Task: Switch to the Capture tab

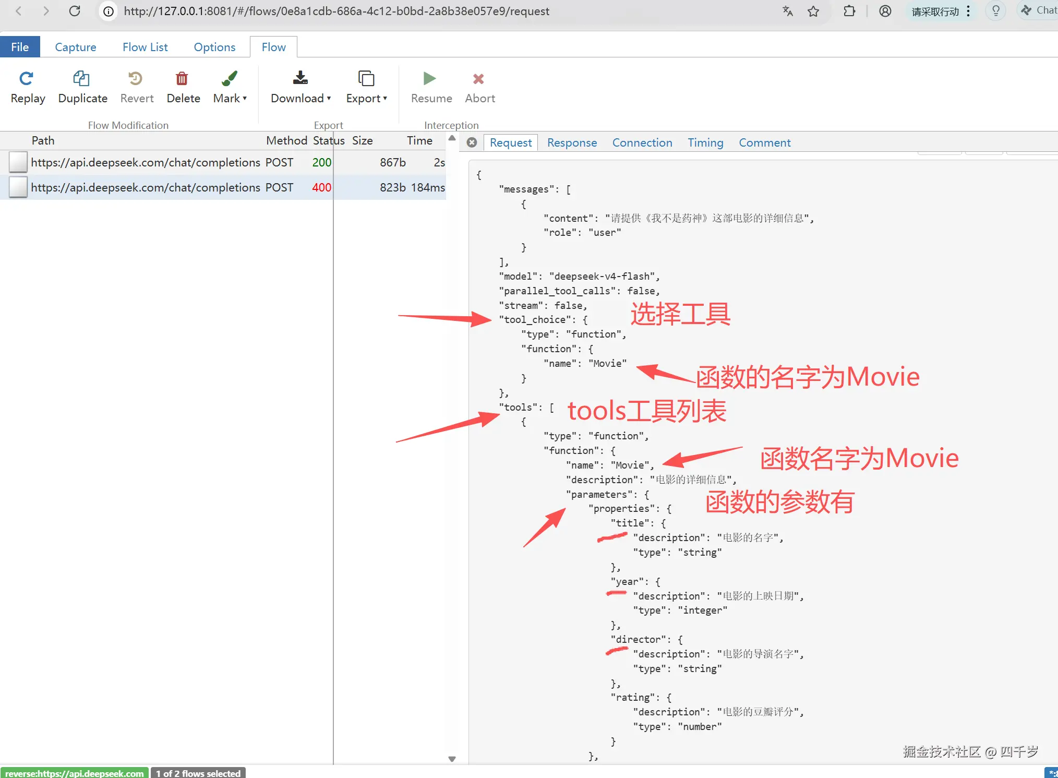Action: (x=76, y=47)
